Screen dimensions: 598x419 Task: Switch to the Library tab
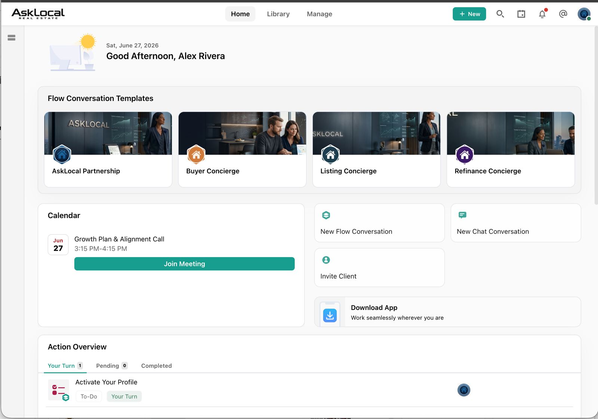coord(278,14)
